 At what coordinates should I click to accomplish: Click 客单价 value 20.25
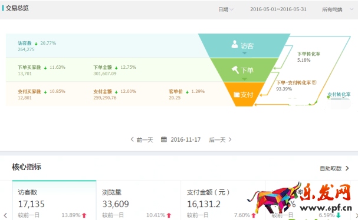[175, 98]
